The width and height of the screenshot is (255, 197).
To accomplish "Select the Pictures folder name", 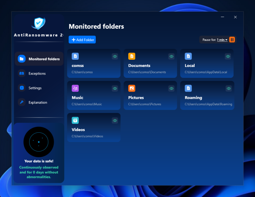I will click(136, 98).
